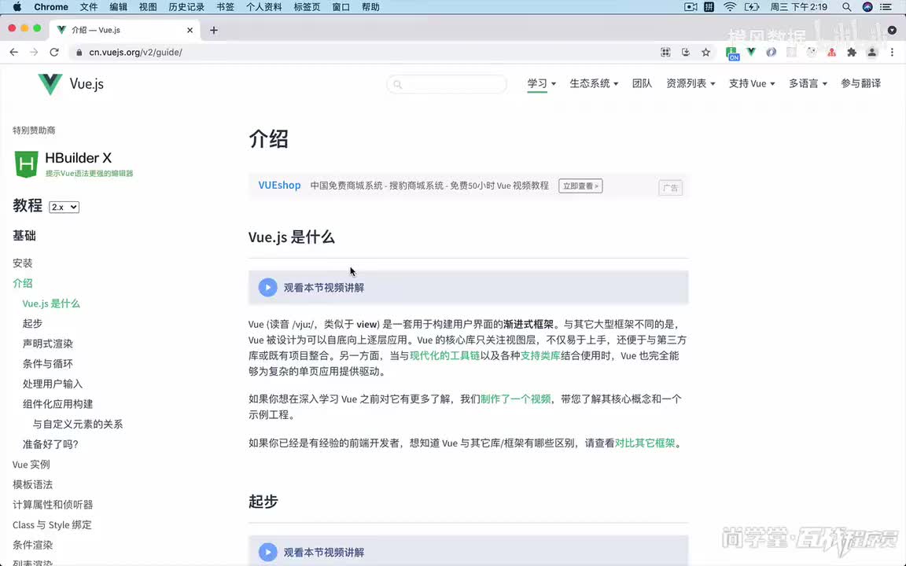Open the Extensions puzzle icon
The height and width of the screenshot is (566, 906).
tap(852, 52)
